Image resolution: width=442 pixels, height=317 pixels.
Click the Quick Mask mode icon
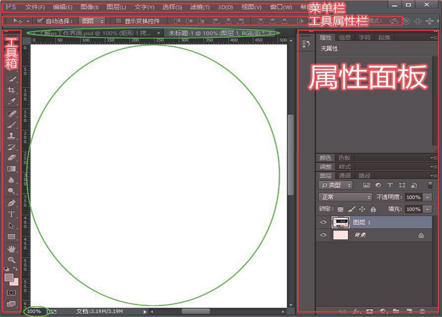coord(11,293)
